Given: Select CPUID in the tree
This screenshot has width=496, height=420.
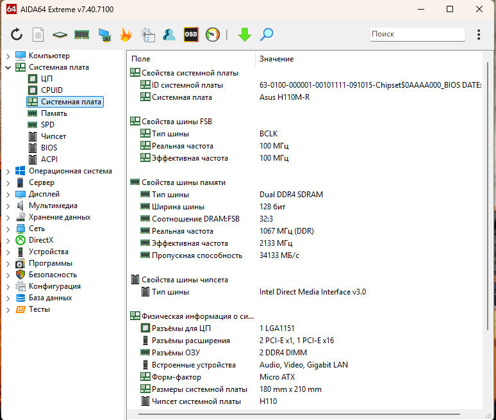Looking at the screenshot, I should [x=51, y=90].
